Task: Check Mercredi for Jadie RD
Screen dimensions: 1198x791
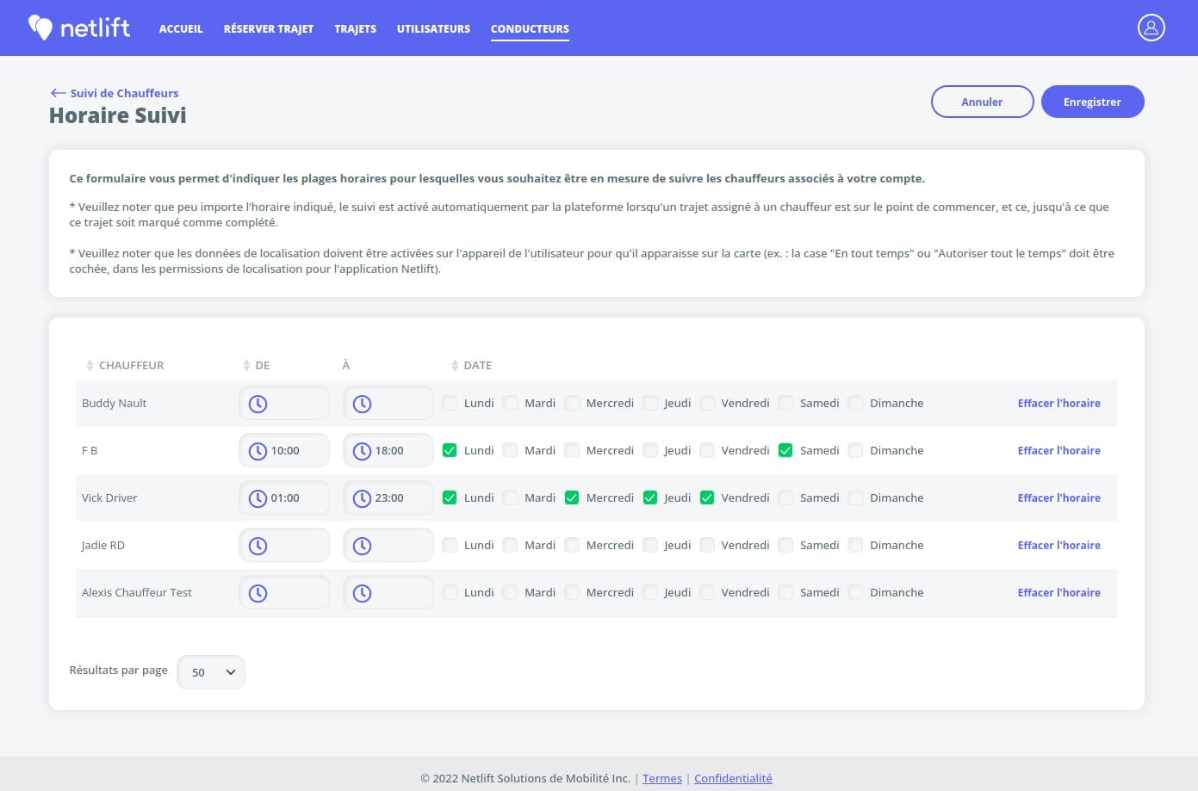Action: point(572,545)
